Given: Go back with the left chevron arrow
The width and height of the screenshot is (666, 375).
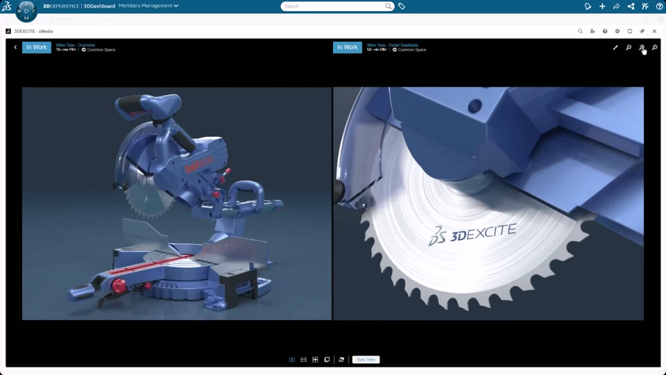Looking at the screenshot, I should pyautogui.click(x=15, y=47).
